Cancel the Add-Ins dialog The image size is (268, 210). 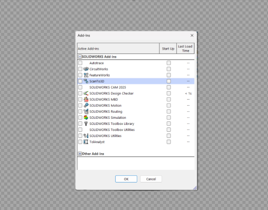pyautogui.click(x=151, y=179)
